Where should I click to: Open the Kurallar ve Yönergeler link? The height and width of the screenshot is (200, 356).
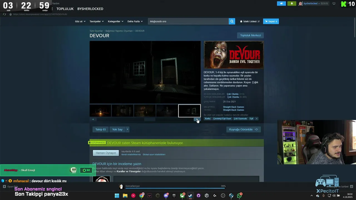129,171
